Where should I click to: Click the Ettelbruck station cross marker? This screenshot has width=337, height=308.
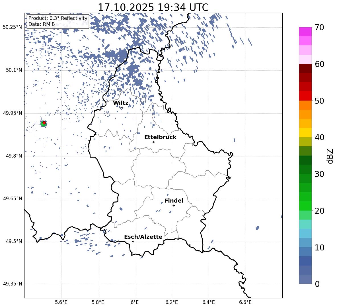click(153, 142)
